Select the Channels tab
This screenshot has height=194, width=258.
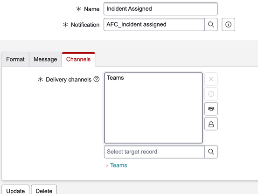78,59
